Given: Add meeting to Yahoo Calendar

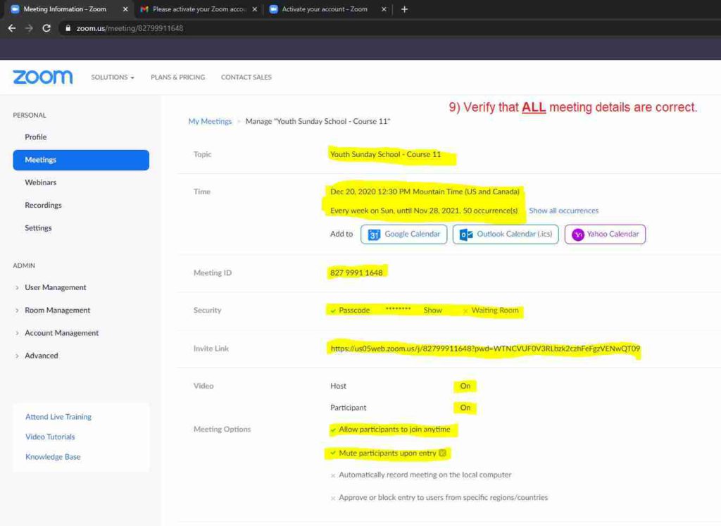Looking at the screenshot, I should tap(605, 234).
